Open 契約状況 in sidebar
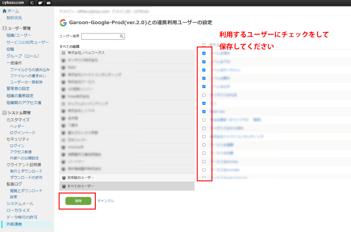 point(14,18)
